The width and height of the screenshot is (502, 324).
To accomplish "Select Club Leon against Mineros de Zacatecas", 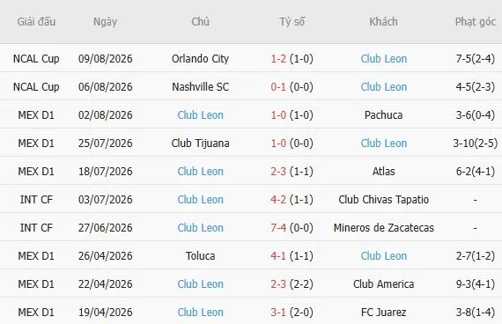I will [201, 228].
